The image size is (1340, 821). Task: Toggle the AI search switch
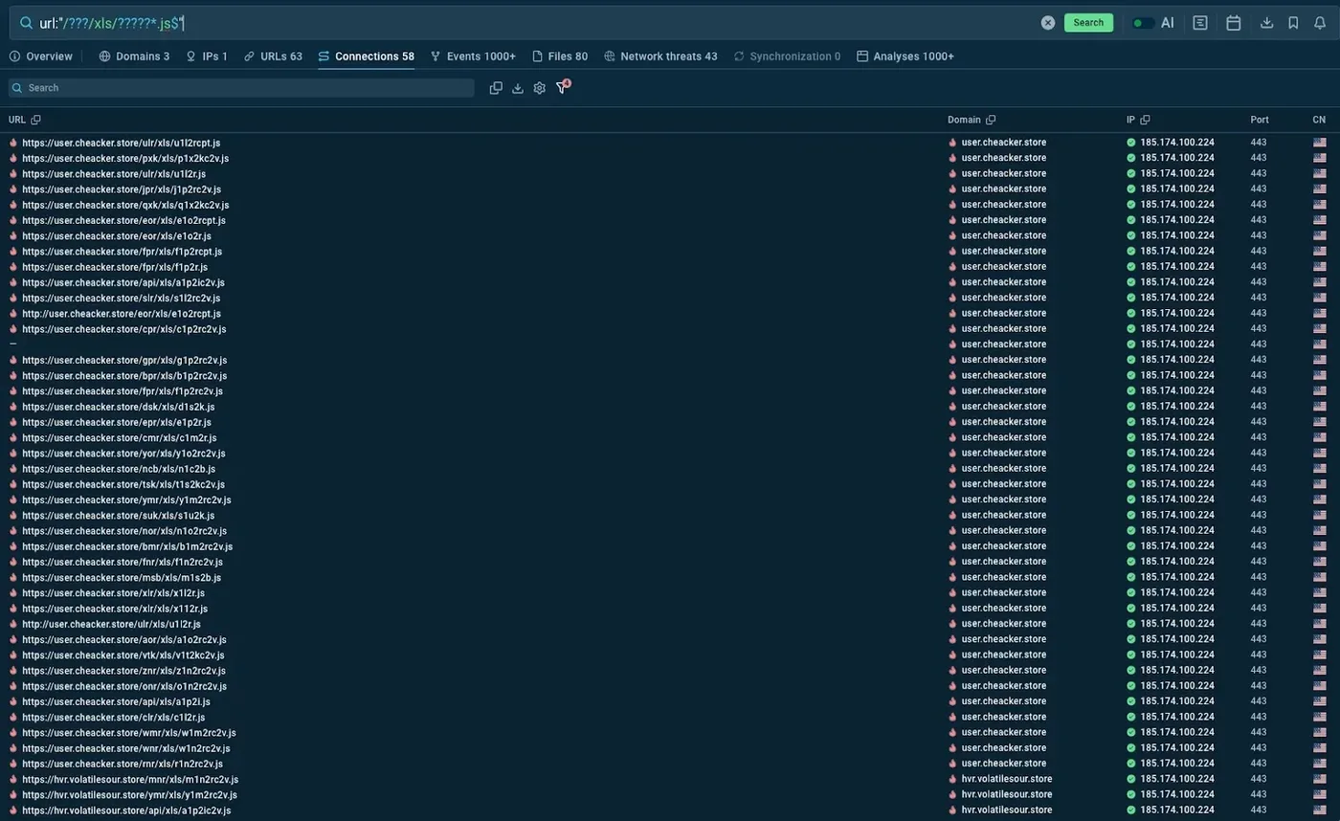tap(1143, 22)
